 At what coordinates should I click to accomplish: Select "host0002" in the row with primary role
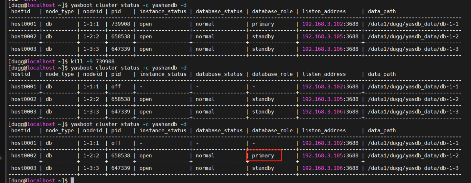point(24,156)
